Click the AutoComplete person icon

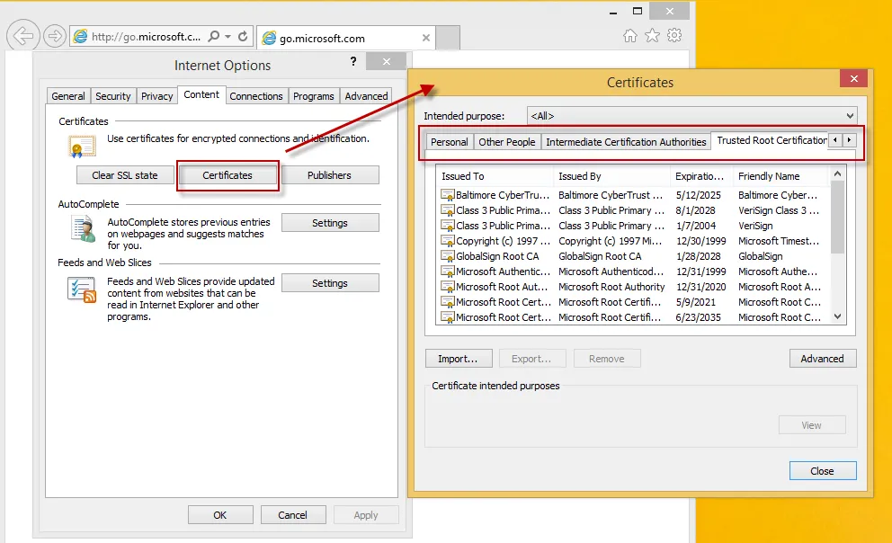[x=84, y=229]
